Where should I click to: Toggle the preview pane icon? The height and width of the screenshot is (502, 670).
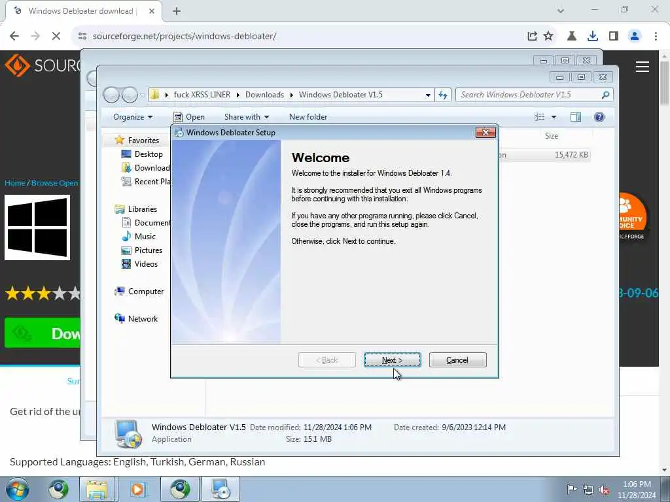[576, 117]
